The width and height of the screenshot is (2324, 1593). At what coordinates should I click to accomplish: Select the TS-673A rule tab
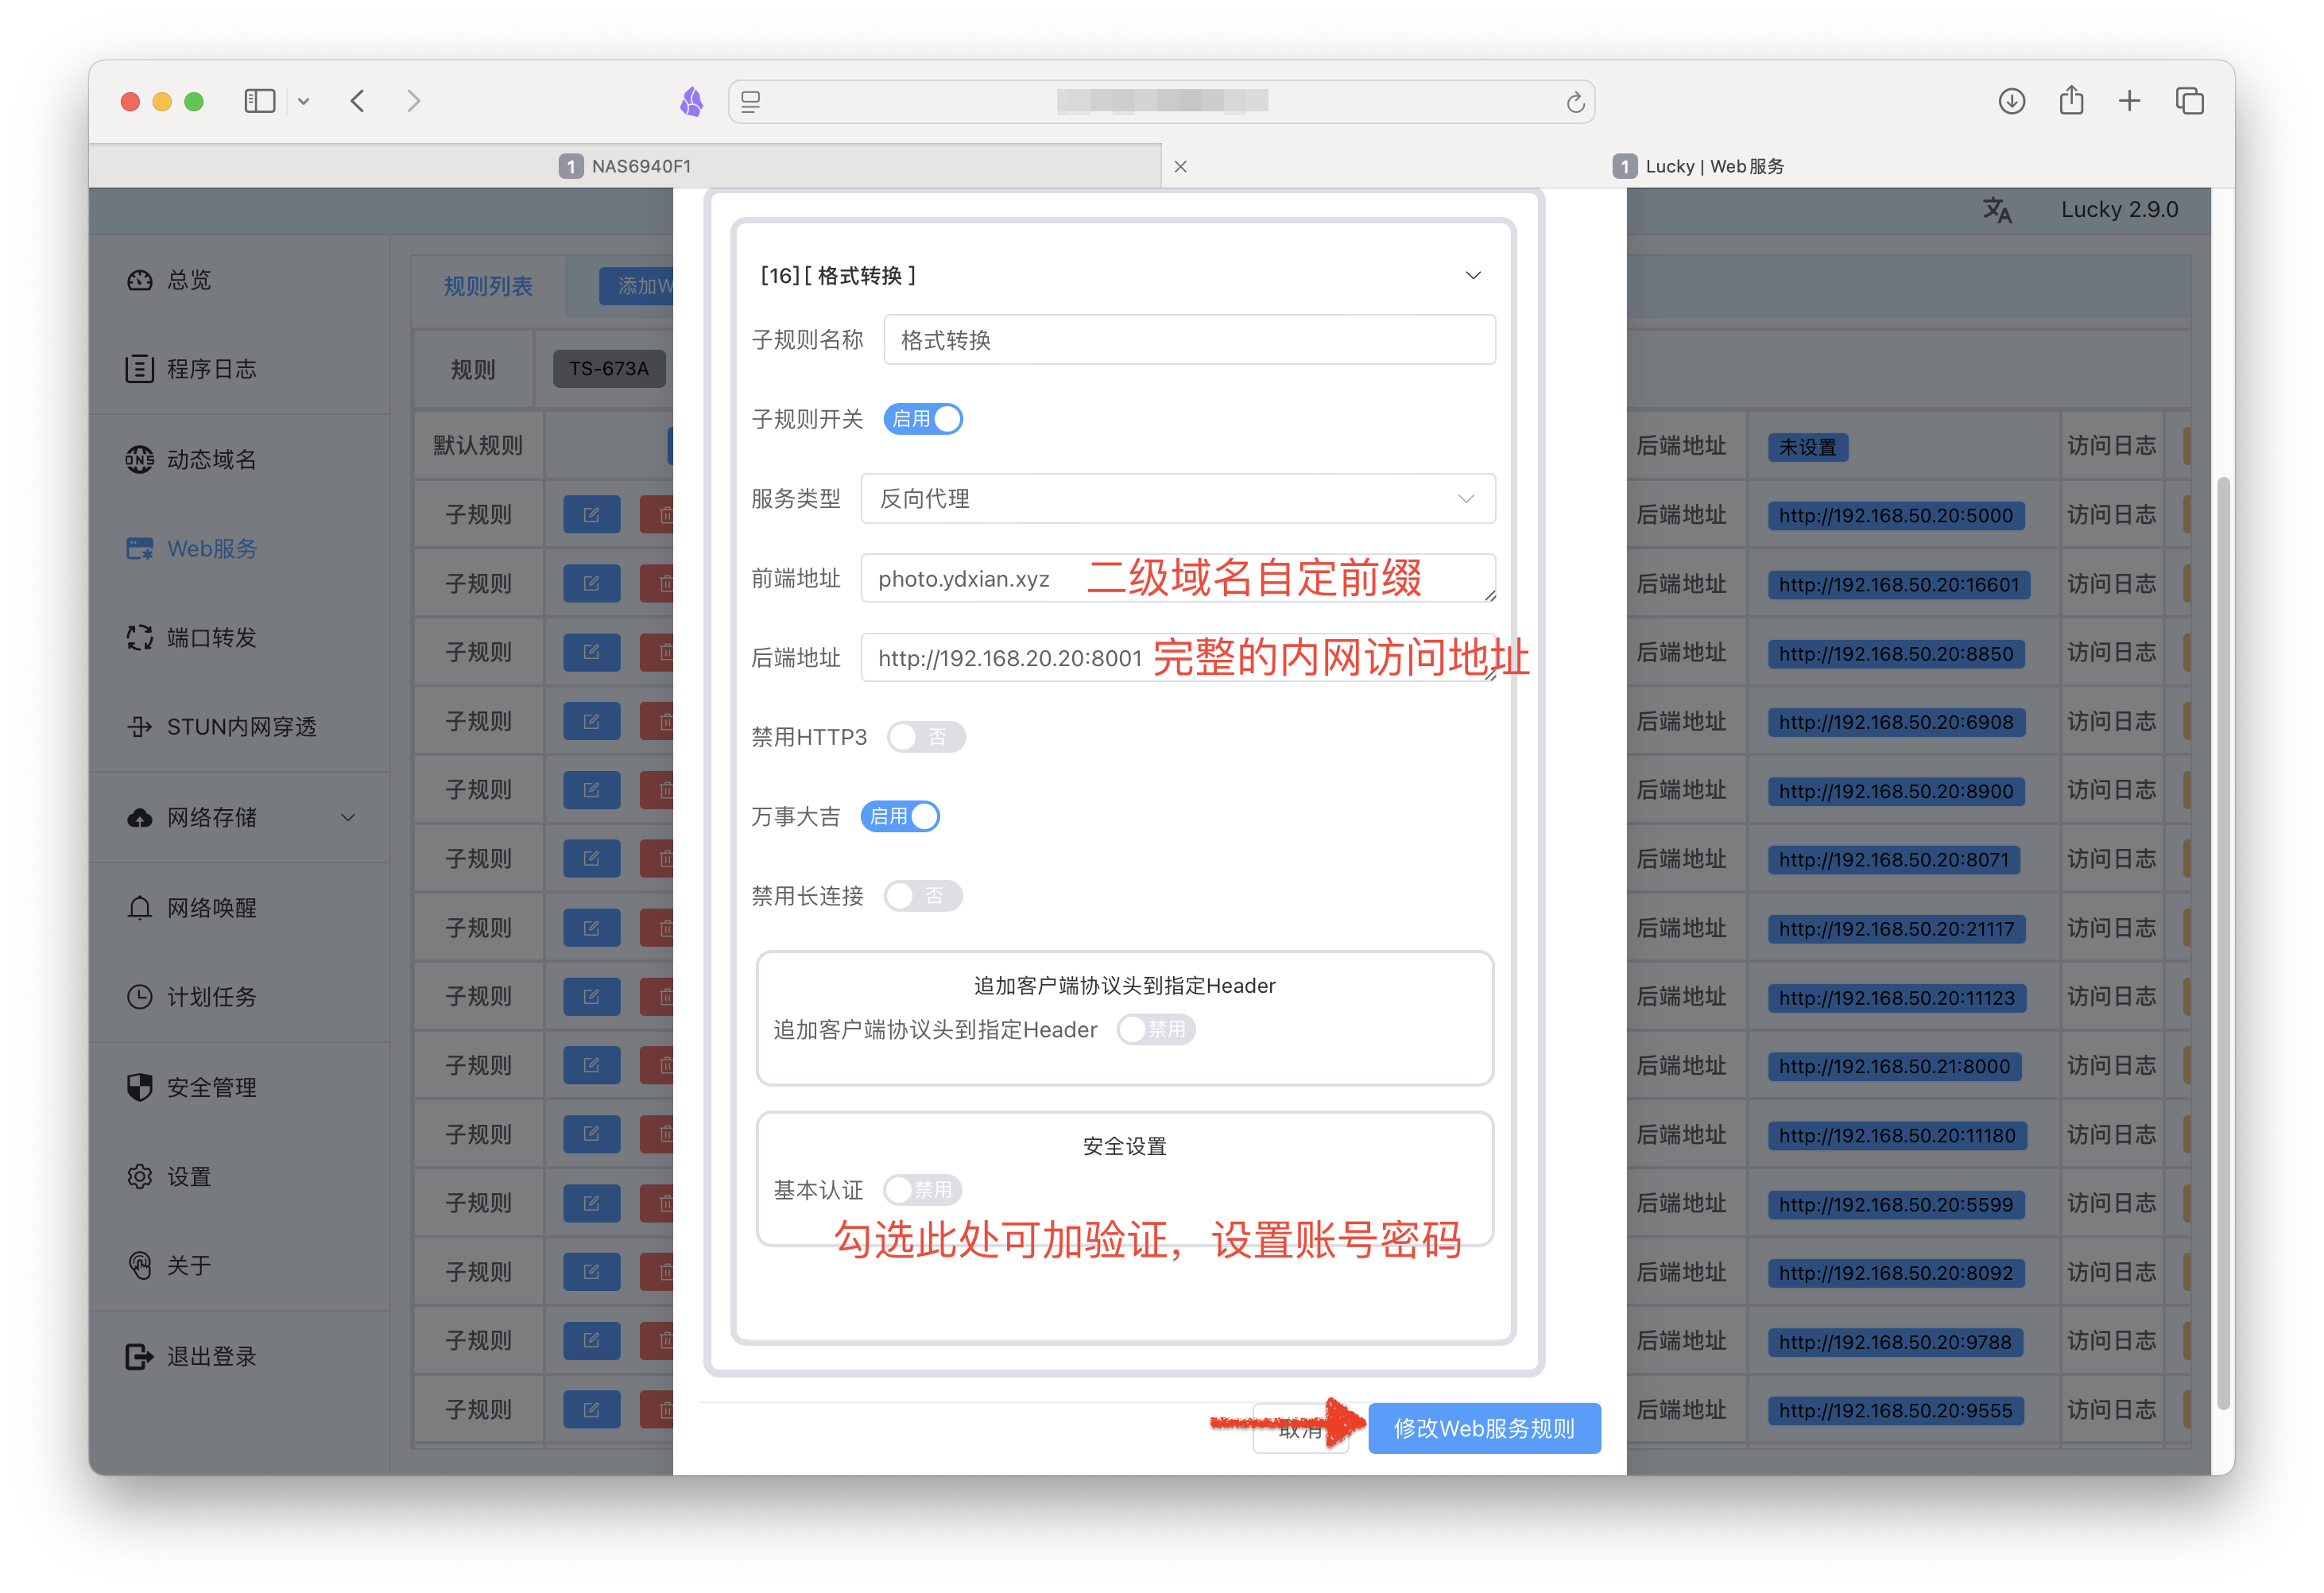pyautogui.click(x=609, y=369)
